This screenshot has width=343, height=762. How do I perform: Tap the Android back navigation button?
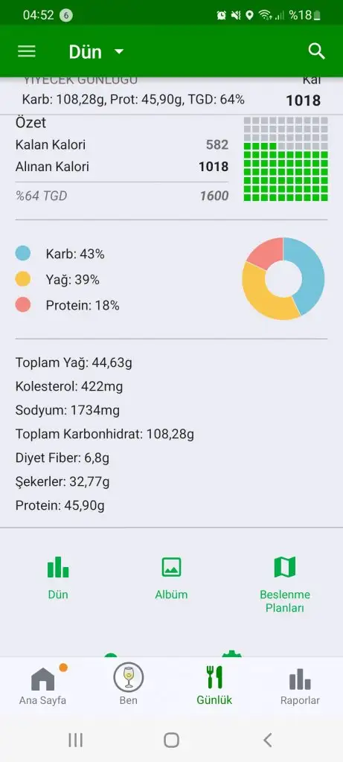267,740
